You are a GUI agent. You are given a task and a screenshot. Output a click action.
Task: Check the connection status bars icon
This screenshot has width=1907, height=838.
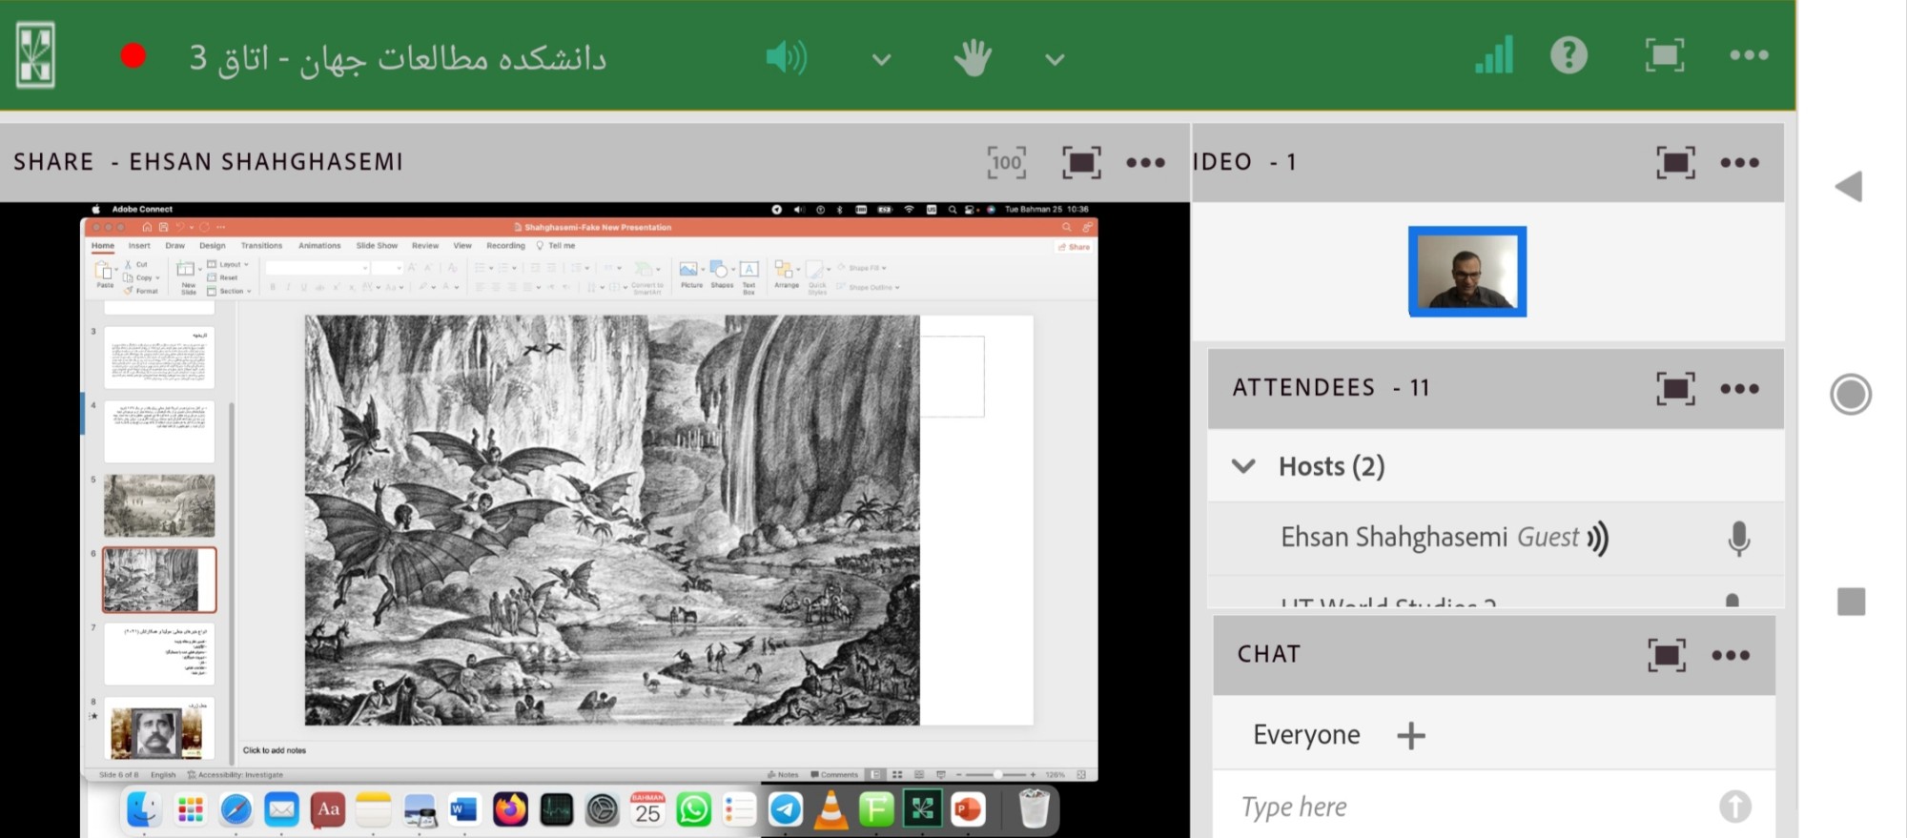tap(1494, 55)
